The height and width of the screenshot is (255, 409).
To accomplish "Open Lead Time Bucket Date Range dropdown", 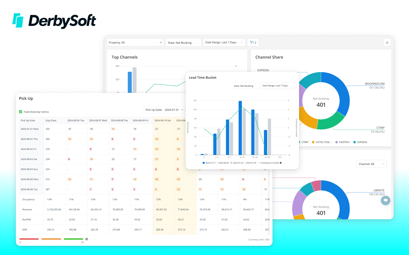I will point(278,86).
